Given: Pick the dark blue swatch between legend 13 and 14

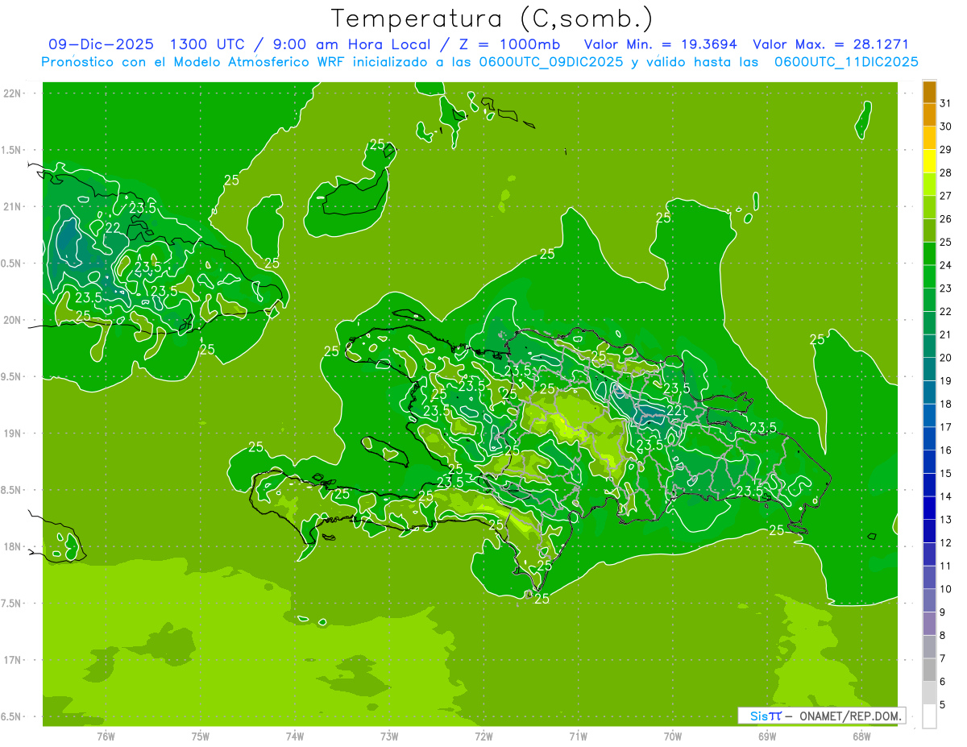Looking at the screenshot, I should (x=929, y=508).
